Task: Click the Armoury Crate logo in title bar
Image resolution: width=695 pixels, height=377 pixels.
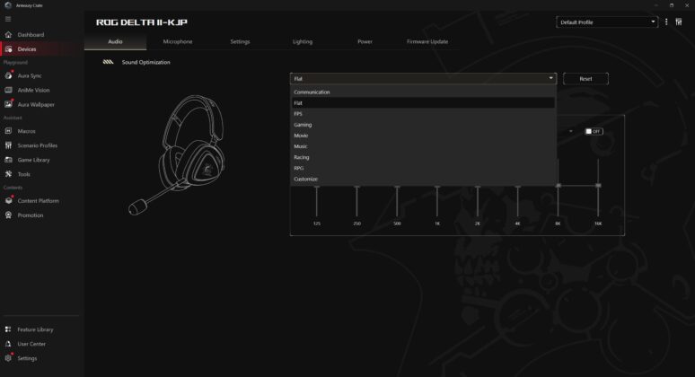Action: pyautogui.click(x=8, y=5)
